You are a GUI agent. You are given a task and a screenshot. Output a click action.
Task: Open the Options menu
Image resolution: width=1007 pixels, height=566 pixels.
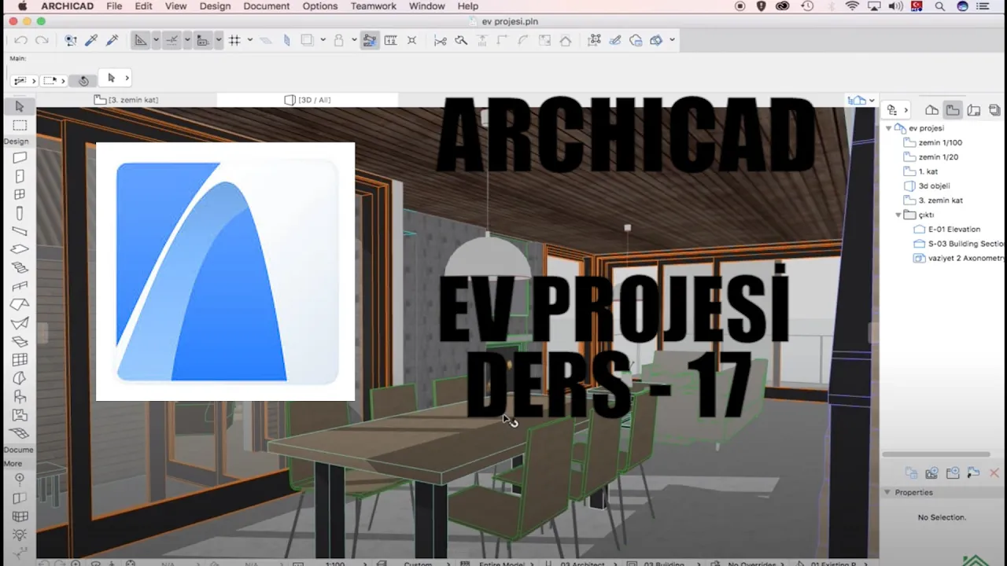click(320, 6)
